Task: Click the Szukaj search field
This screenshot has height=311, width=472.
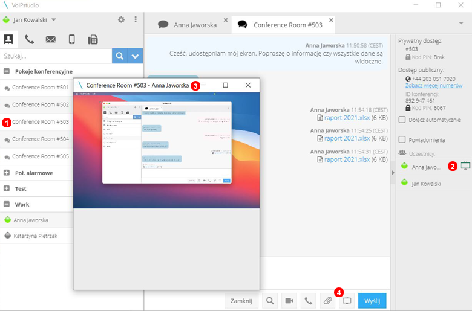Action: point(56,56)
